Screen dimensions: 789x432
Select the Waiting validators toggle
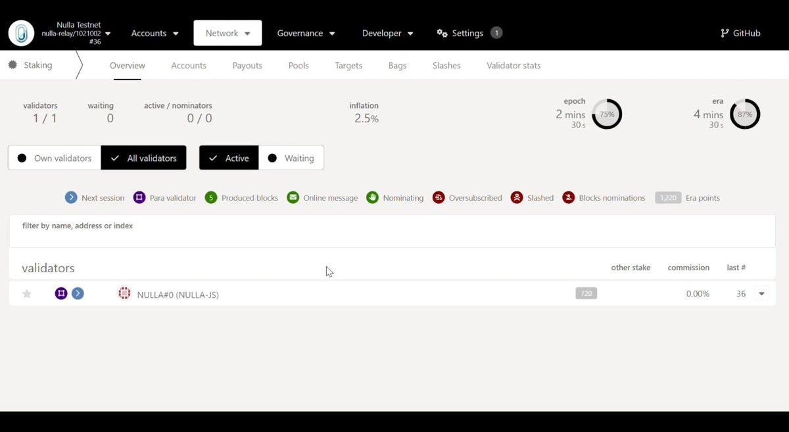coord(291,158)
